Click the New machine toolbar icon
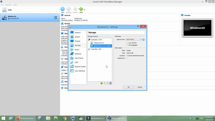Viewport: 215px width, 121px height. click(63, 9)
